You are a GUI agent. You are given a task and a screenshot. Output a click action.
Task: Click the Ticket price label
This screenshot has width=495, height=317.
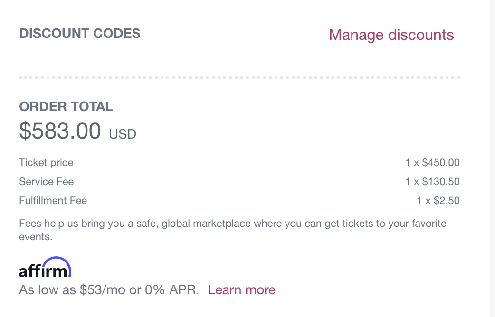coord(46,163)
